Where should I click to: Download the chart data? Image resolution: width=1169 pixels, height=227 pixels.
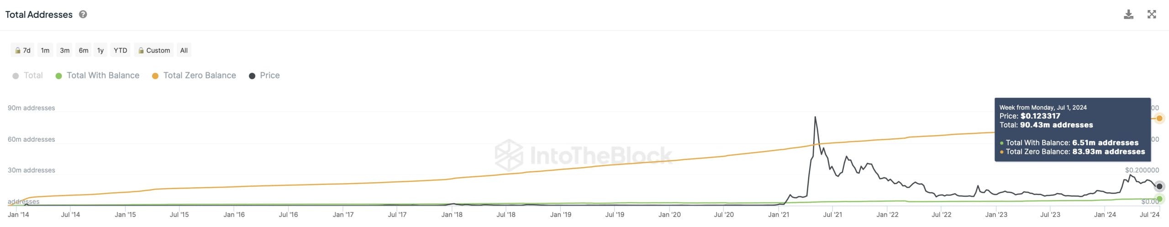[1128, 14]
